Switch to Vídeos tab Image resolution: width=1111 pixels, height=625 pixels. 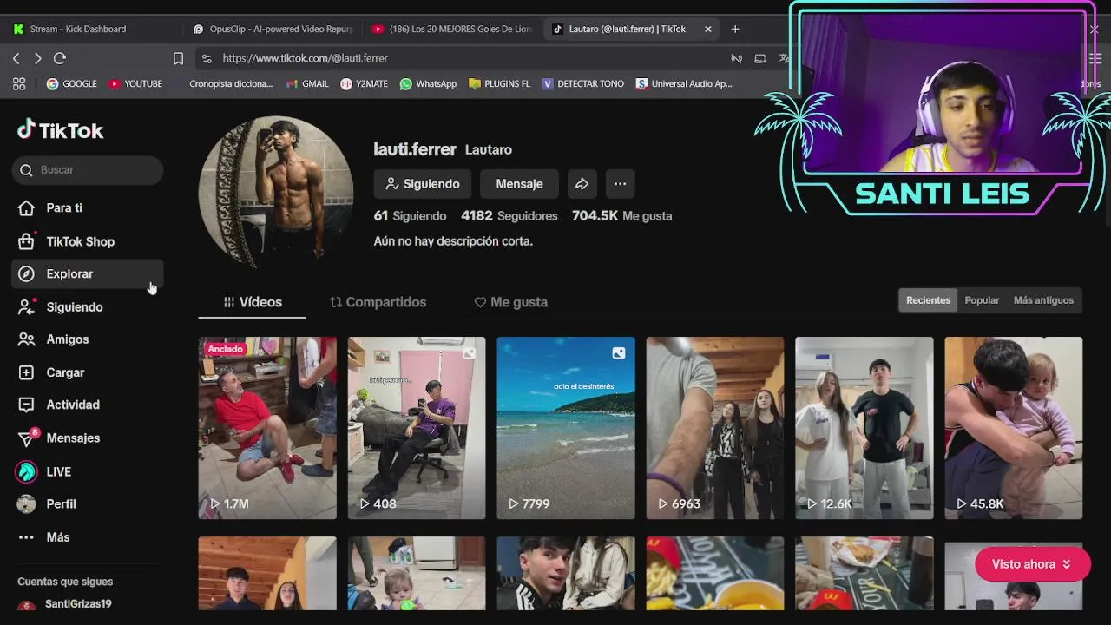252,302
